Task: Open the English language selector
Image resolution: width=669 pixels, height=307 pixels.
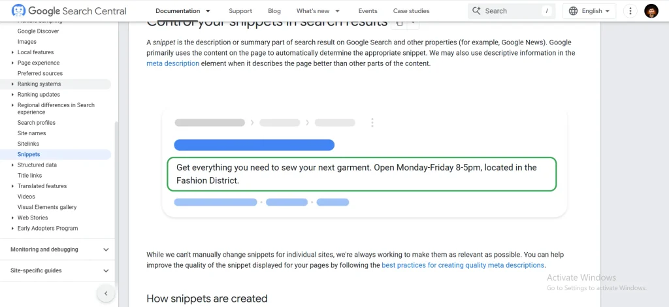Action: 589,11
